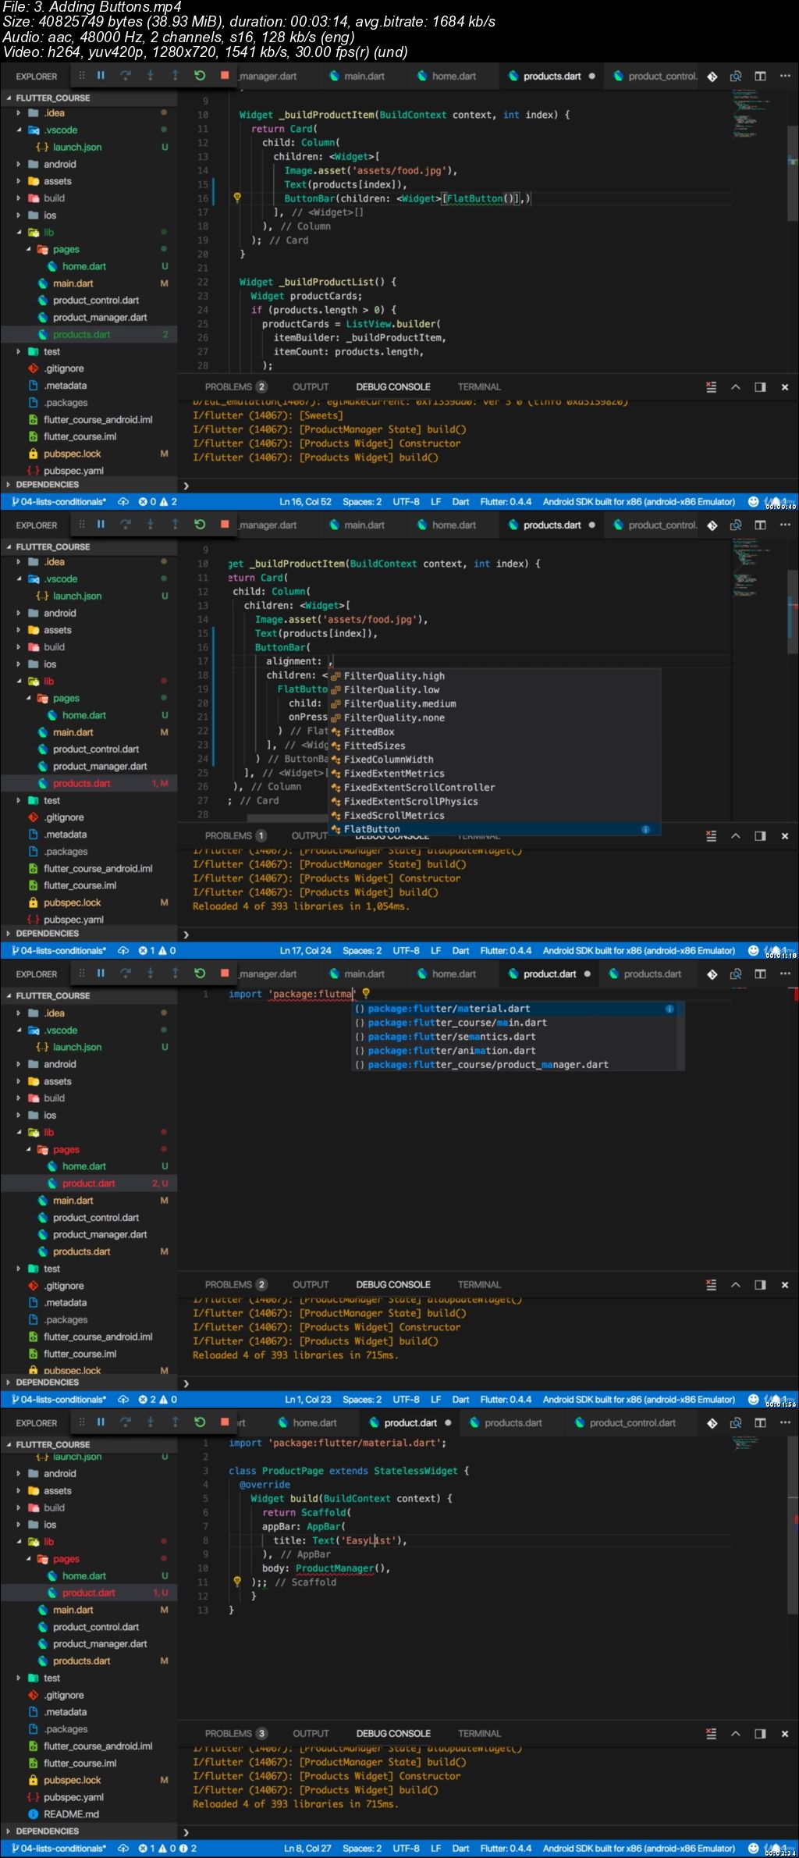Click the info icon on the FlatButton suggestion

pos(645,829)
